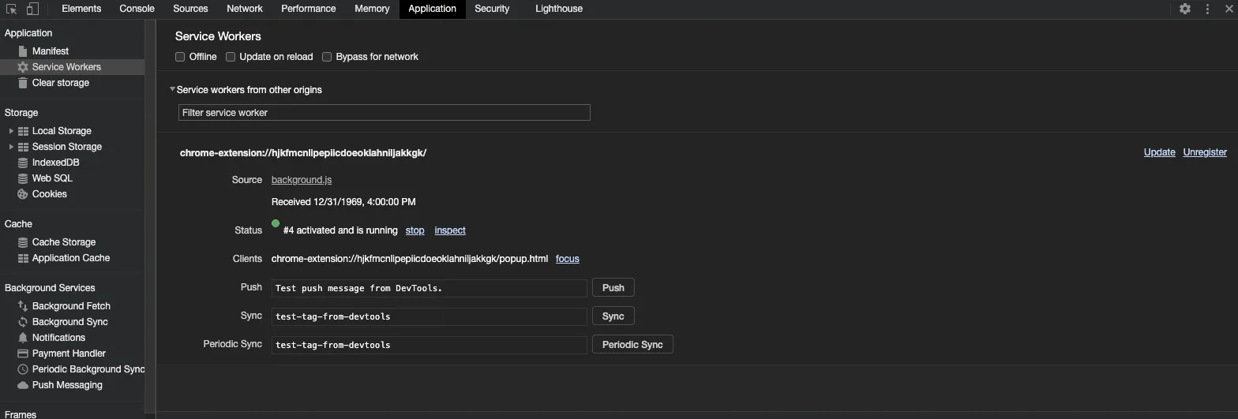Click the Periodic Background Sync clock icon
This screenshot has height=419, width=1238.
23,369
